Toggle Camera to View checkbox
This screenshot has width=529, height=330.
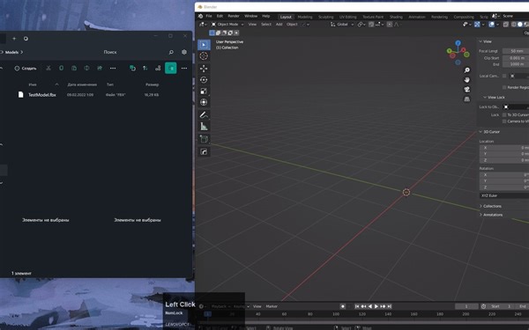(x=504, y=121)
